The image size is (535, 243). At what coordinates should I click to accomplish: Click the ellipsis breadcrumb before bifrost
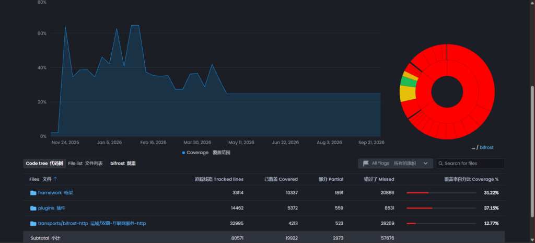[473, 147]
